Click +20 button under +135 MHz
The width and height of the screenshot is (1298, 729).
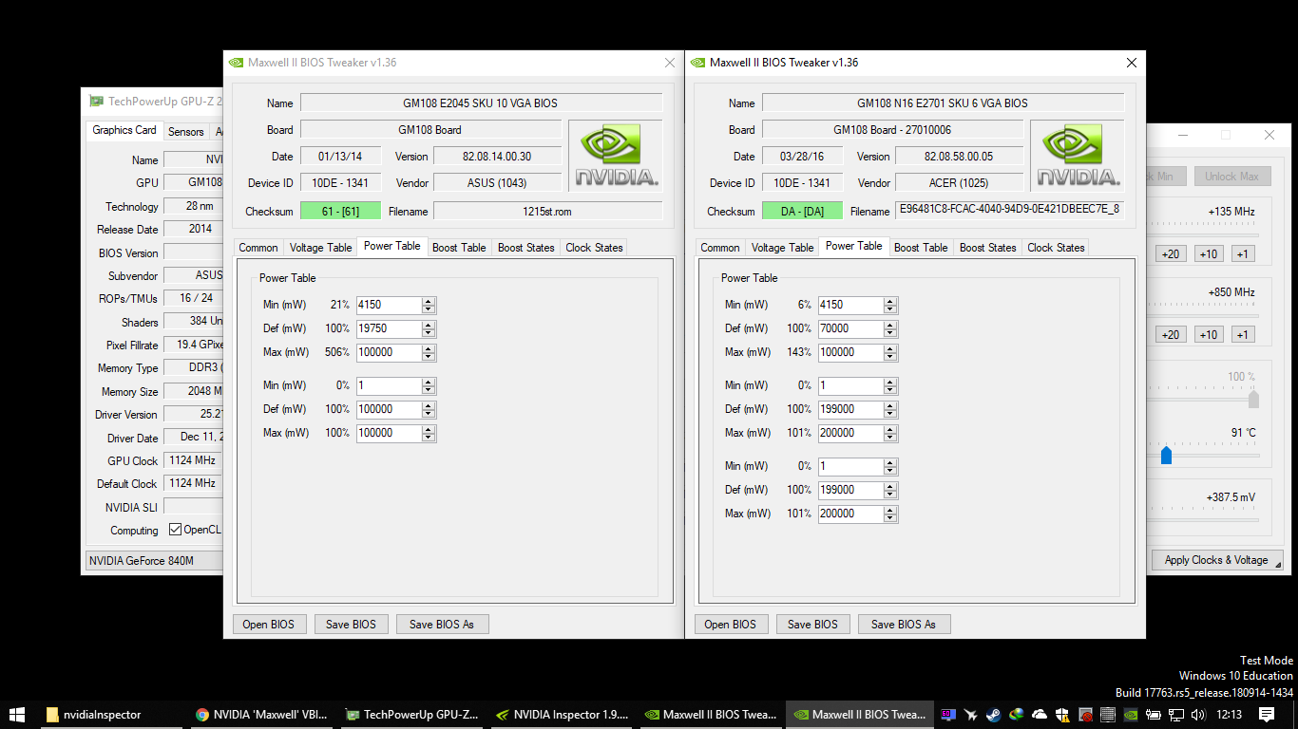click(1171, 254)
